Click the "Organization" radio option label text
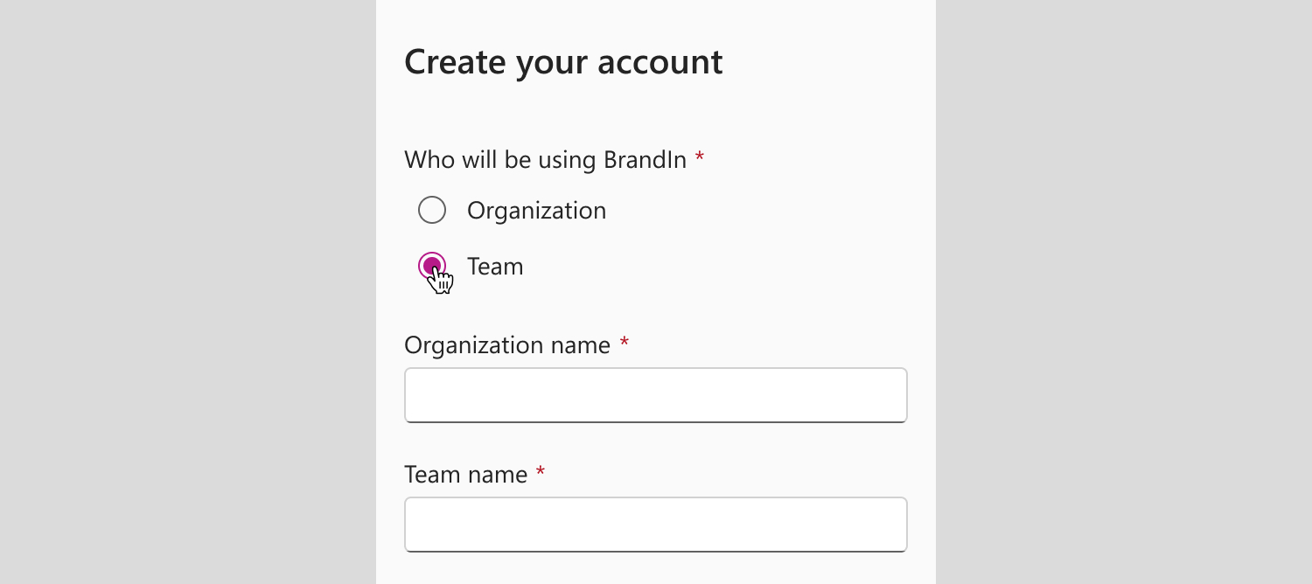This screenshot has height=584, width=1312. pyautogui.click(x=536, y=211)
